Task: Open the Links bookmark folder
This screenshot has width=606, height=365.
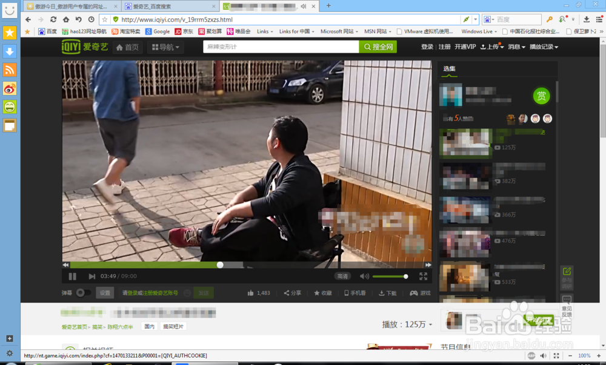Action: click(x=265, y=31)
